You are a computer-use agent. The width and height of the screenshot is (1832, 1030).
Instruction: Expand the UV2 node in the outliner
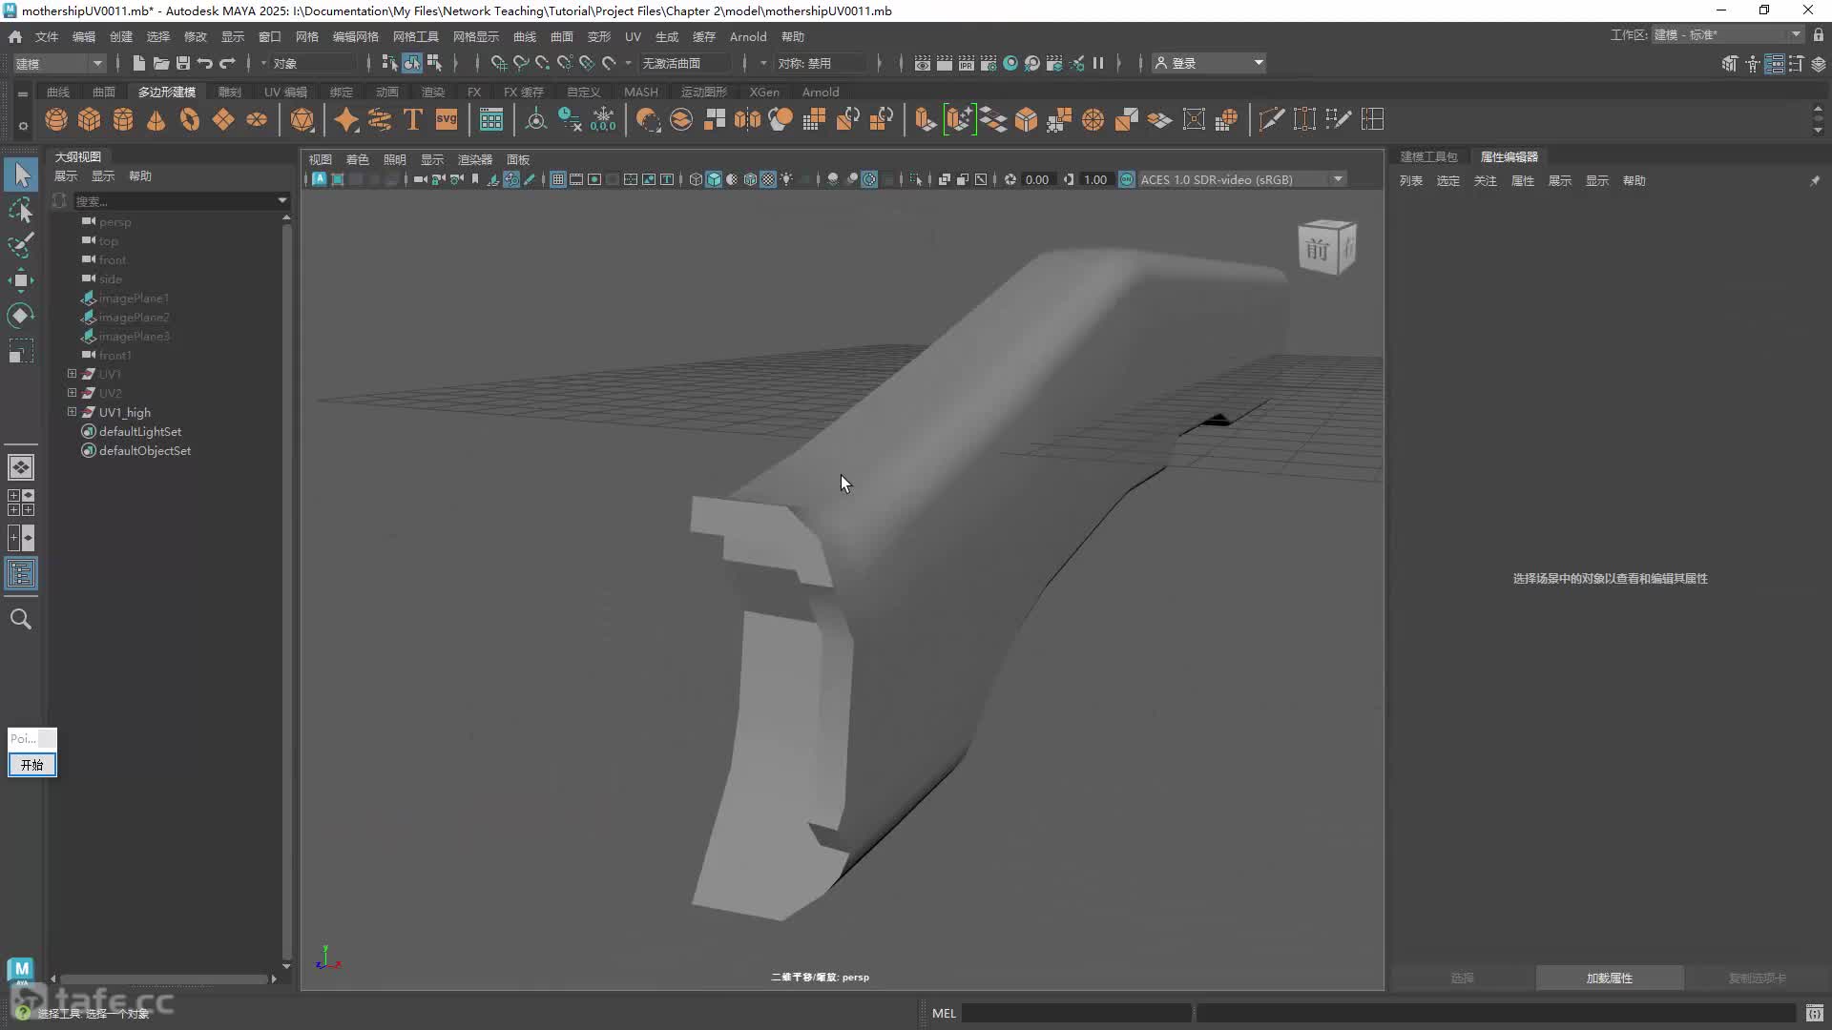click(72, 393)
